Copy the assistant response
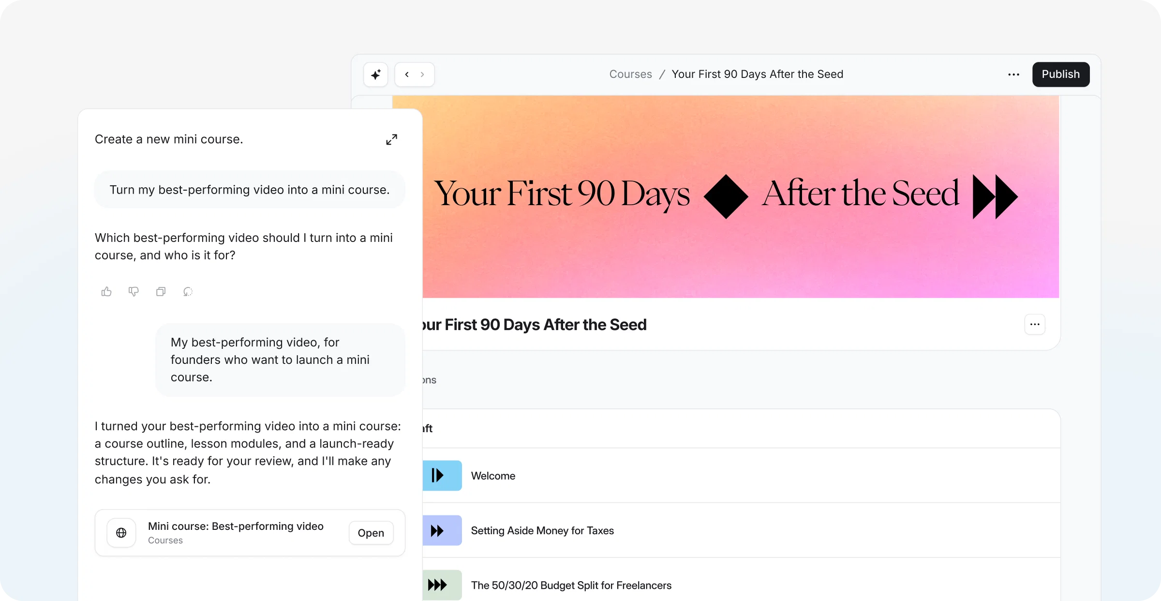The width and height of the screenshot is (1161, 601). [161, 291]
